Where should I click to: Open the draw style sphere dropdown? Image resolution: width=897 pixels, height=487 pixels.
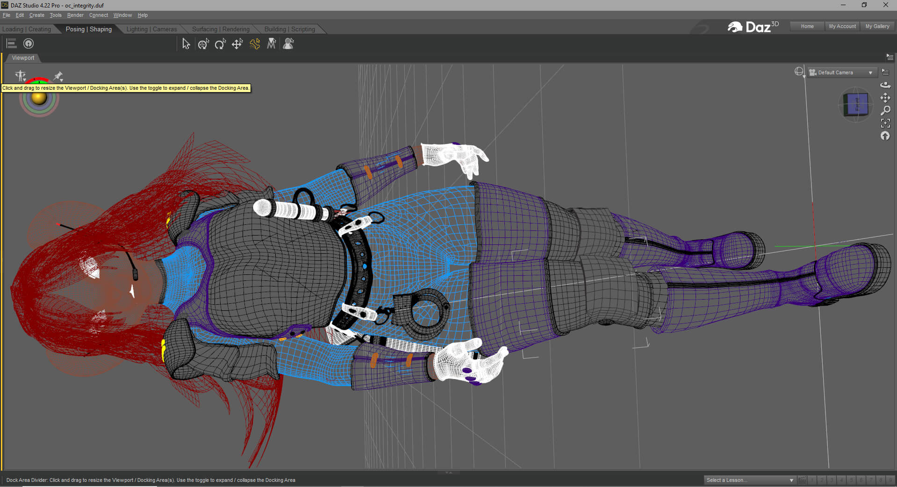[x=799, y=72]
